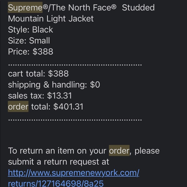Click the lower dotted separator line
Viewport: 187px width, 187px height.
[75, 120]
